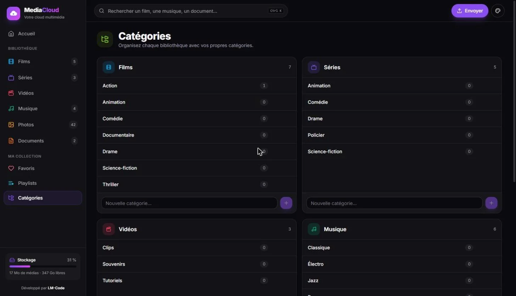516x296 pixels.
Task: Click the Catégories page header icon
Action: tap(105, 39)
